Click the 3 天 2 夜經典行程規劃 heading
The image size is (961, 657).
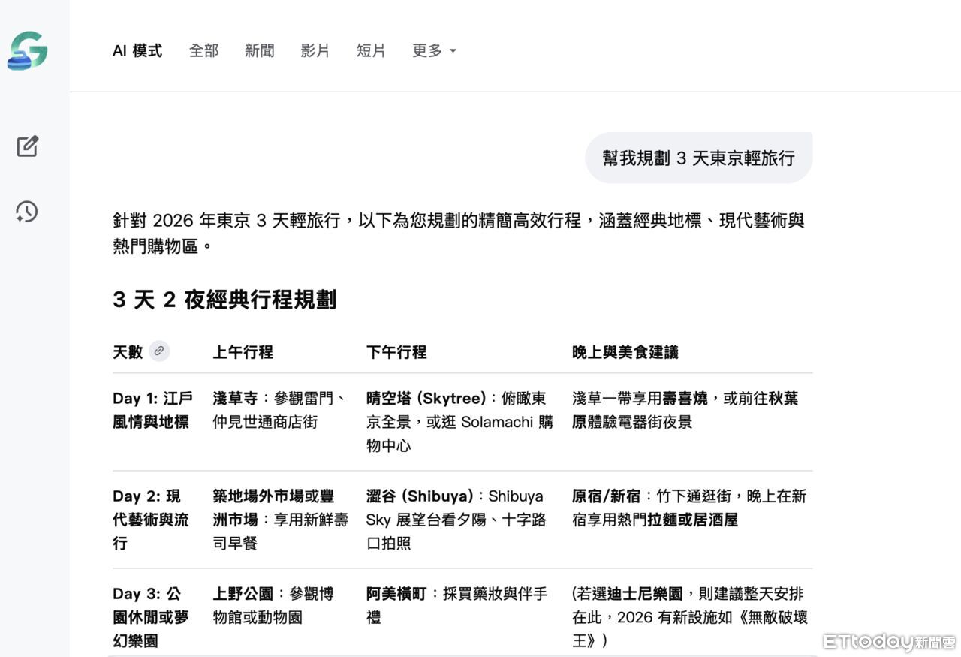[224, 300]
